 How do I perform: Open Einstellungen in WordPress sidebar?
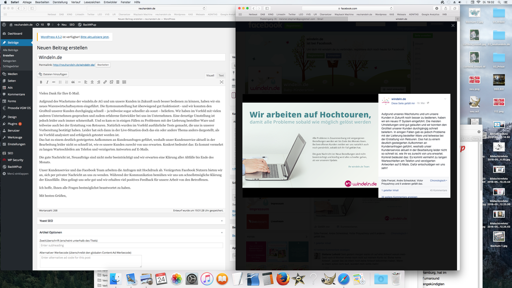(17, 144)
